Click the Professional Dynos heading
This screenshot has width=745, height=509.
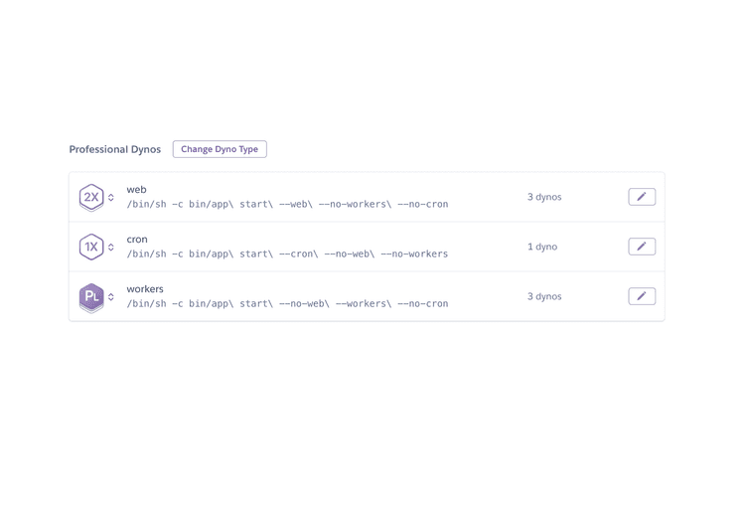pyautogui.click(x=115, y=149)
